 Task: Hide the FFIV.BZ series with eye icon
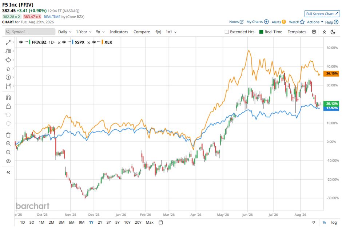pyautogui.click(x=21, y=42)
